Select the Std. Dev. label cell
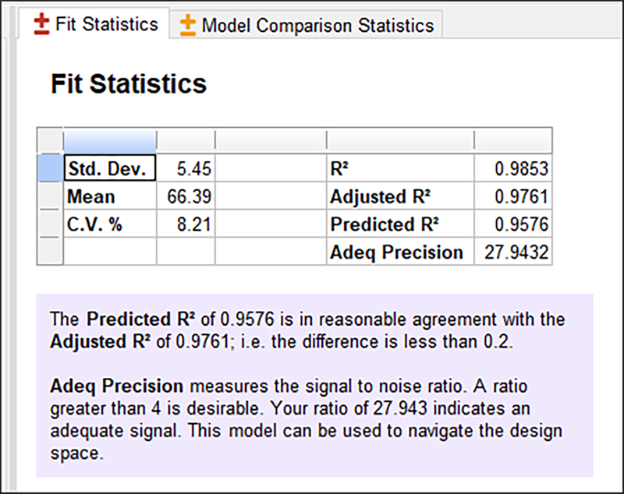The width and height of the screenshot is (624, 494). click(x=110, y=168)
